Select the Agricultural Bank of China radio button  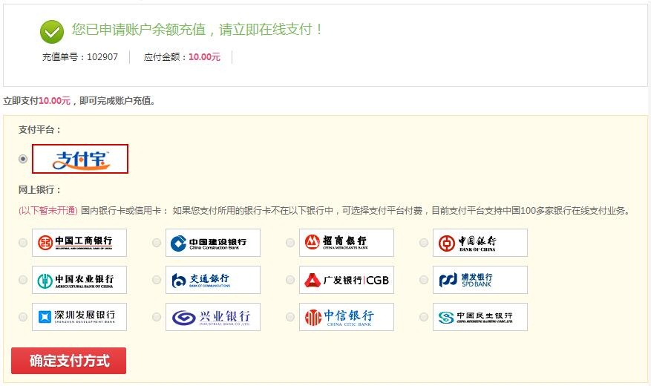tap(23, 280)
